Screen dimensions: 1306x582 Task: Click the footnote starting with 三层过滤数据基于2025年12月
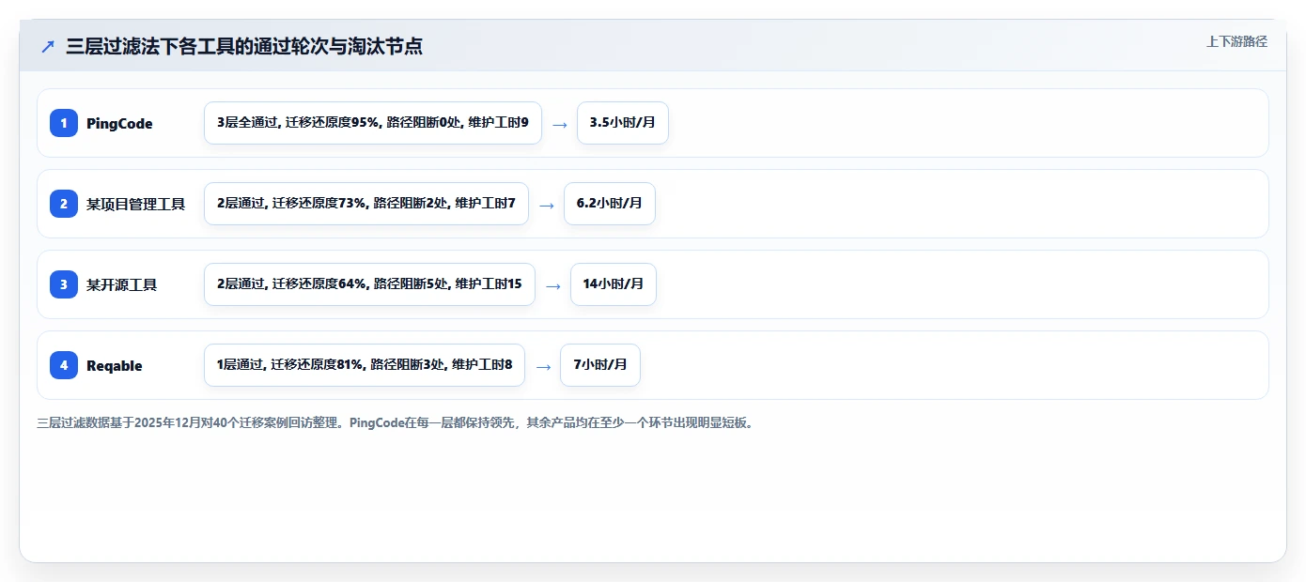click(396, 422)
